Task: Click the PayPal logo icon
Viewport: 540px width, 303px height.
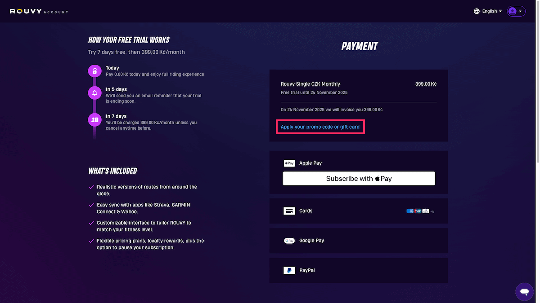Action: click(x=289, y=270)
